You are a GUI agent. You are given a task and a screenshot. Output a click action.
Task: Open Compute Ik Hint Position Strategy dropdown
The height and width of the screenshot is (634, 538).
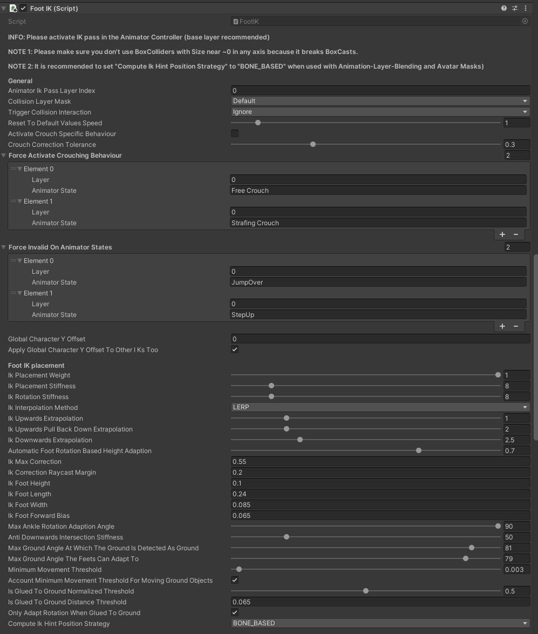(380, 623)
